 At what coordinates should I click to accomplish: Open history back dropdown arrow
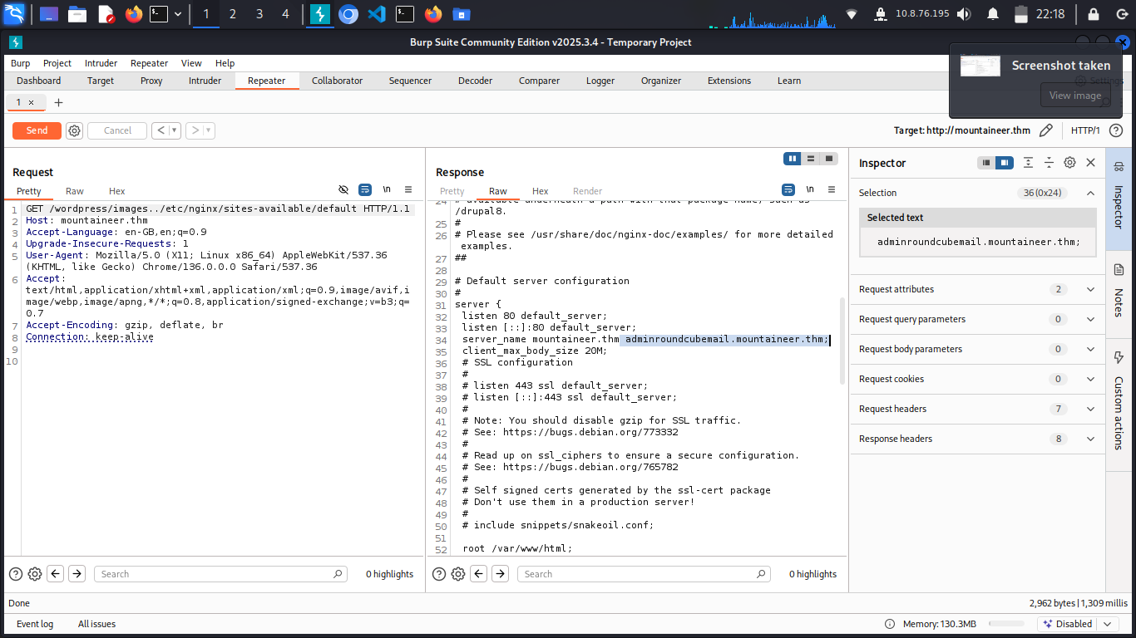(175, 130)
